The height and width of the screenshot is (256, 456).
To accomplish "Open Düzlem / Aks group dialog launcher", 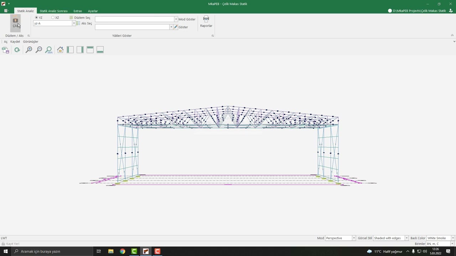I will coord(28,36).
